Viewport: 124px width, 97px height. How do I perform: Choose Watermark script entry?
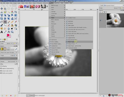click(x=57, y=54)
